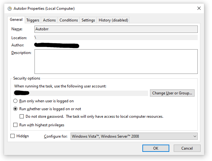Viewport: 212px width, 161px height.
Task: Click the Security options group heading
Action: coord(27,78)
